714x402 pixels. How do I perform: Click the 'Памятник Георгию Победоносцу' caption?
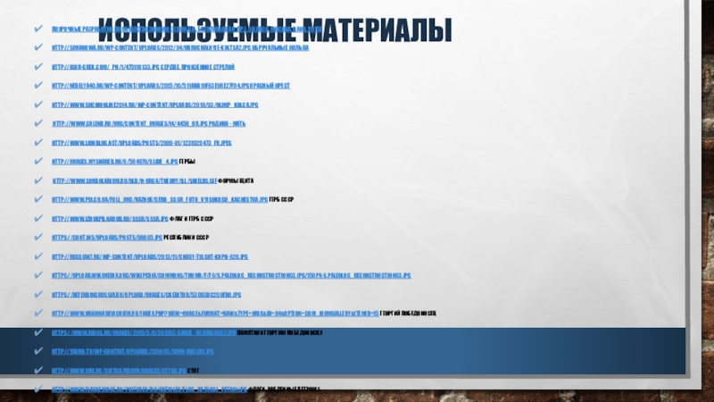(280, 332)
